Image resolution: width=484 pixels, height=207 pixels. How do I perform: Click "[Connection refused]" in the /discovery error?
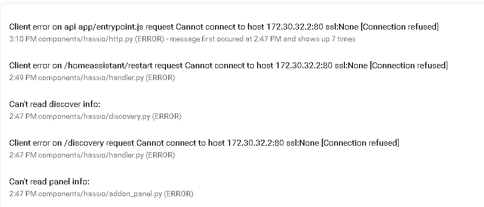coord(360,143)
